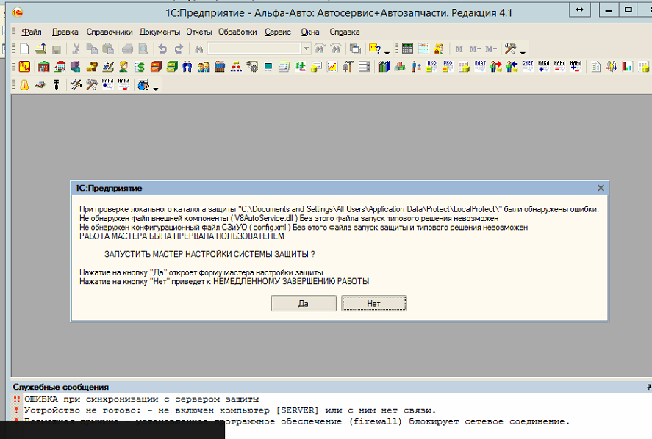This screenshot has height=439, width=652.
Task: Click the green dollar sign icon
Action: [140, 67]
